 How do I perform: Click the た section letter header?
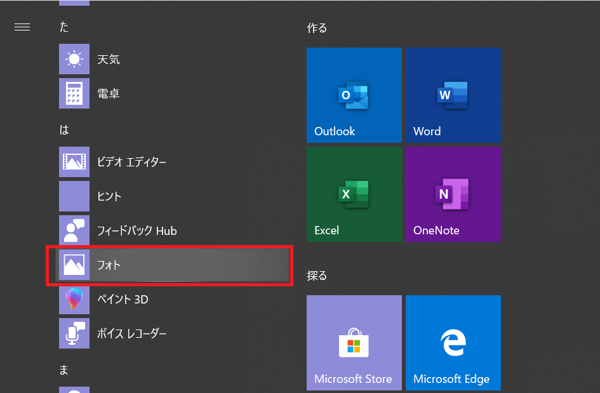(64, 27)
